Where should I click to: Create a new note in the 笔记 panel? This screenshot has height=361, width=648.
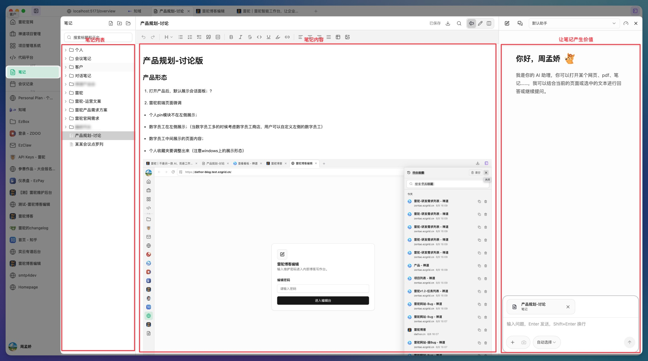tap(111, 23)
